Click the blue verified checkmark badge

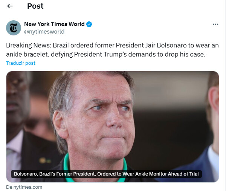click(x=89, y=24)
